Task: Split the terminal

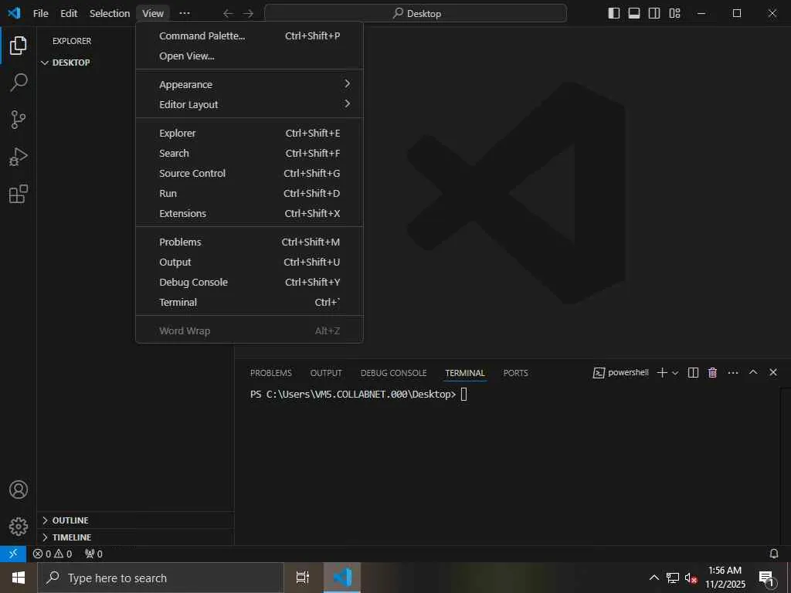Action: pos(693,373)
